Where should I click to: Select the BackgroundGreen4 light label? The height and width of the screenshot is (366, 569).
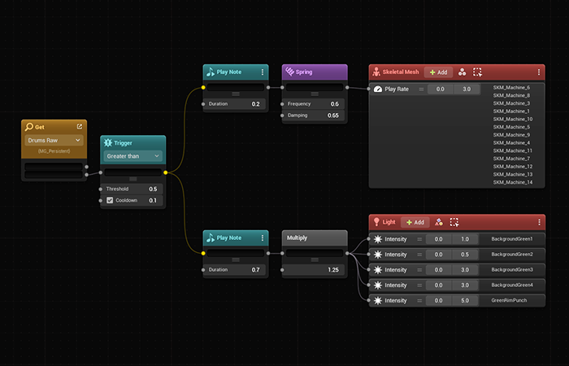512,285
